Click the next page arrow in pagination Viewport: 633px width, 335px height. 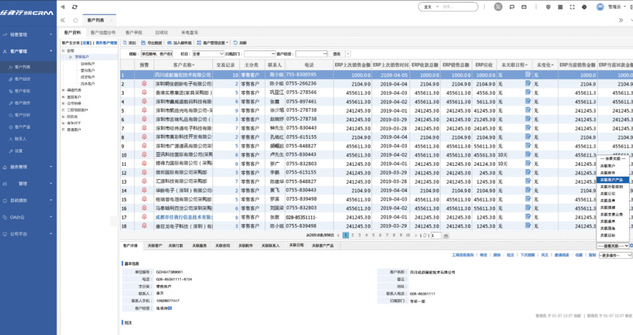[x=416, y=235]
